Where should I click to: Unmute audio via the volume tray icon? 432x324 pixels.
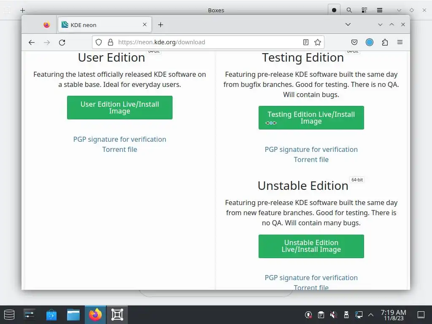click(x=333, y=315)
